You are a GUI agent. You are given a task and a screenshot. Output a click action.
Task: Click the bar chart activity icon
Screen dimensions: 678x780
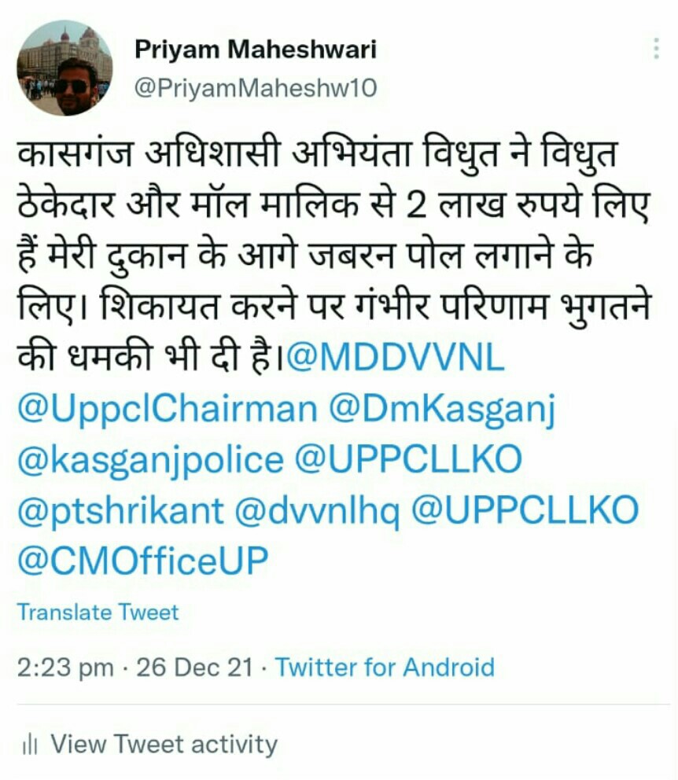coord(30,745)
